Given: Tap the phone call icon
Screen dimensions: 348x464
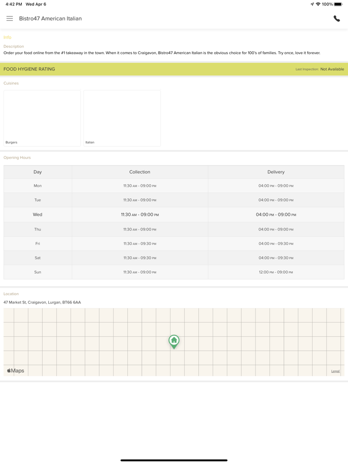Looking at the screenshot, I should (x=337, y=18).
